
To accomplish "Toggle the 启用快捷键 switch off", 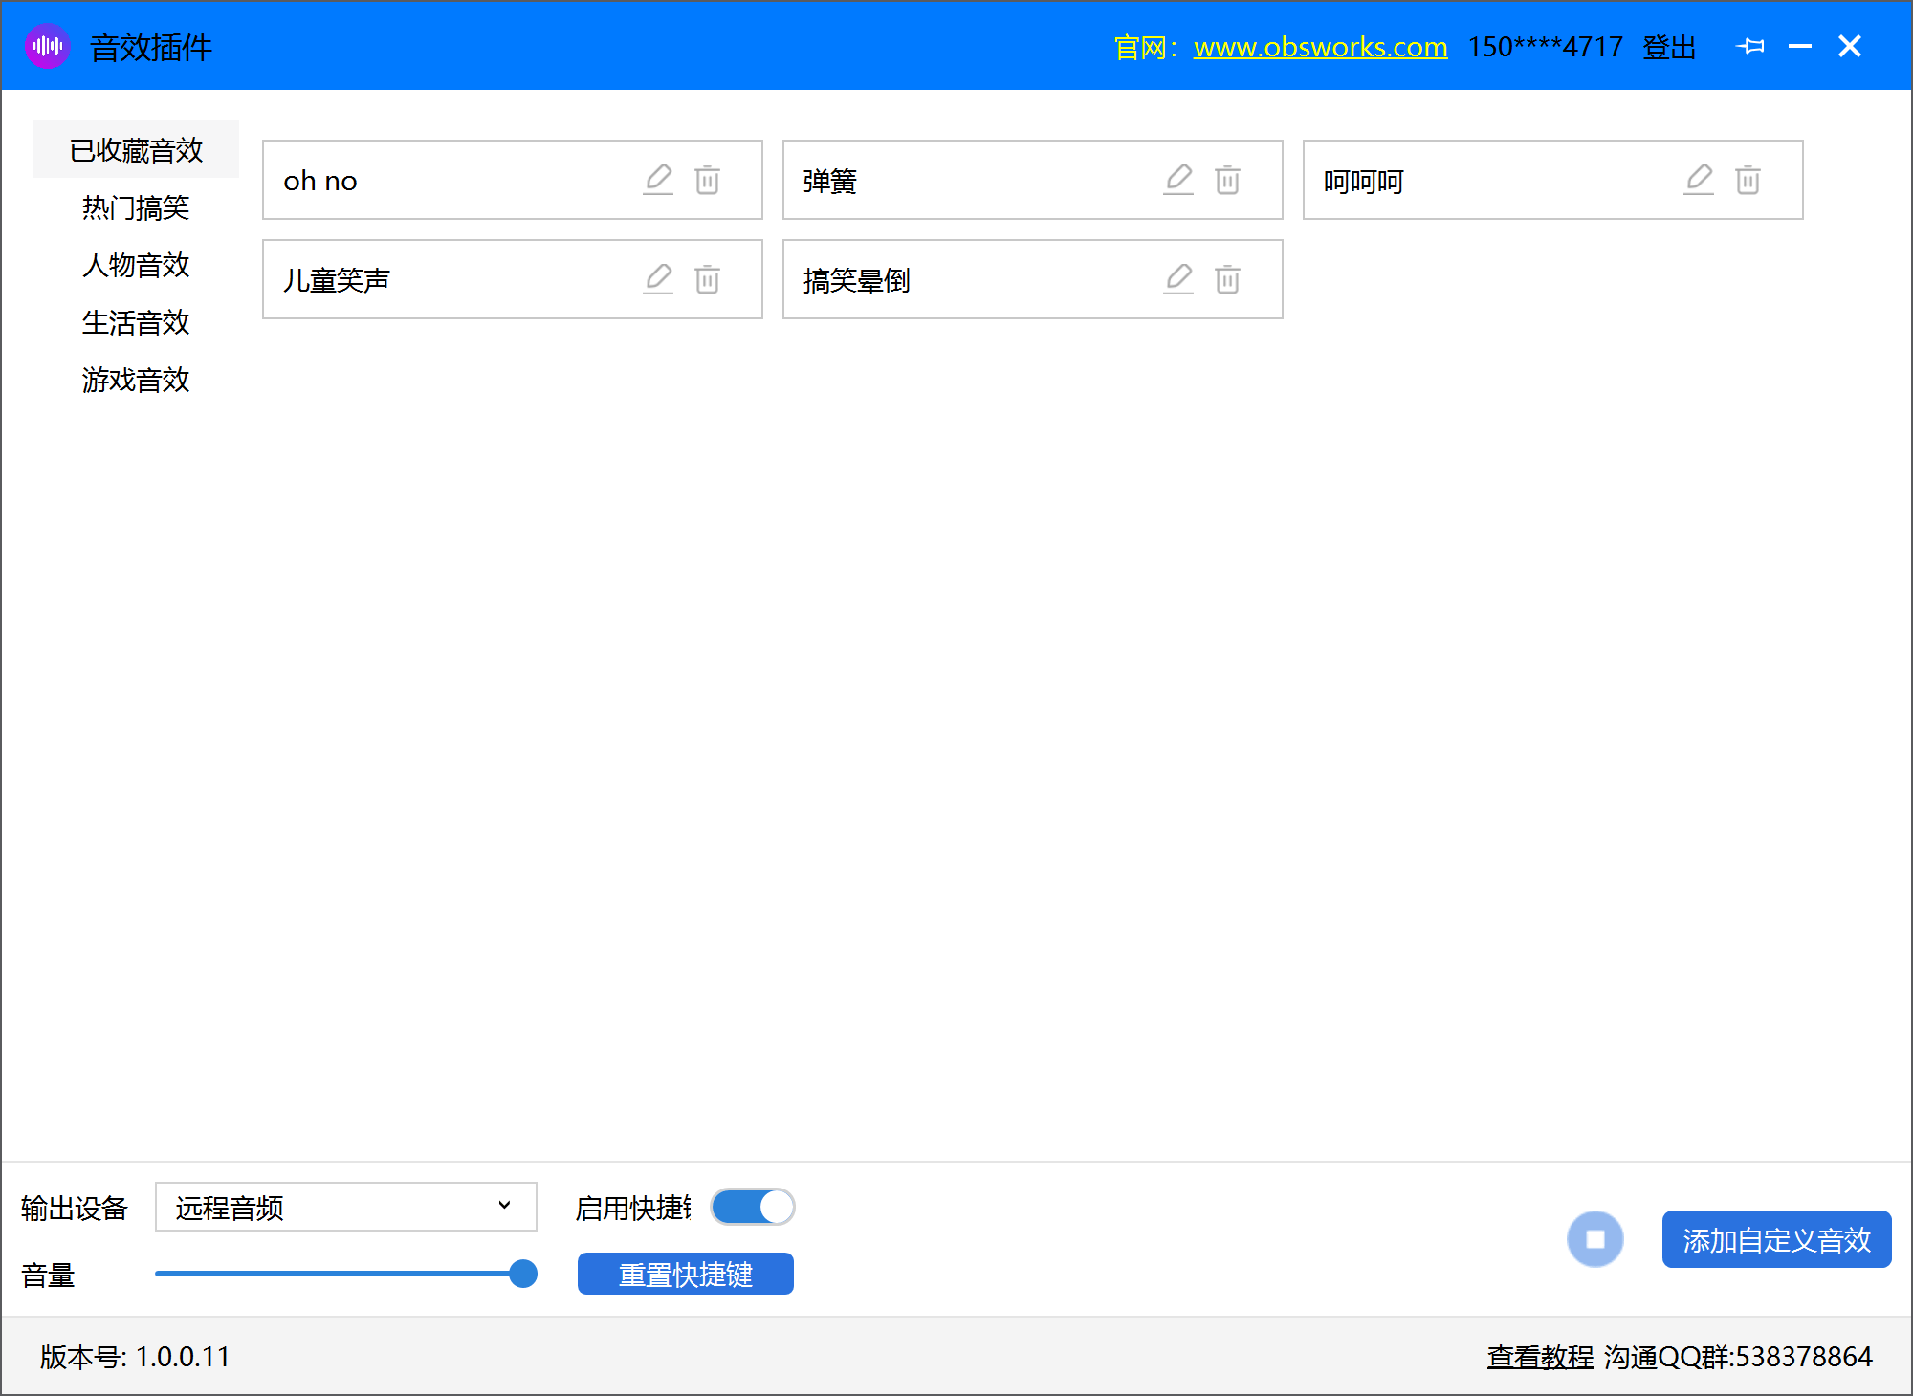I will click(753, 1207).
